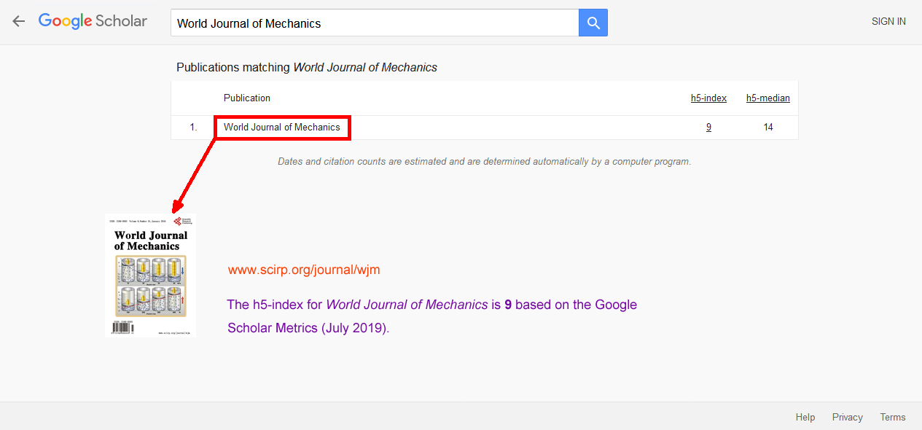The image size is (922, 430).
Task: Open the Terms footer link
Action: pos(893,417)
